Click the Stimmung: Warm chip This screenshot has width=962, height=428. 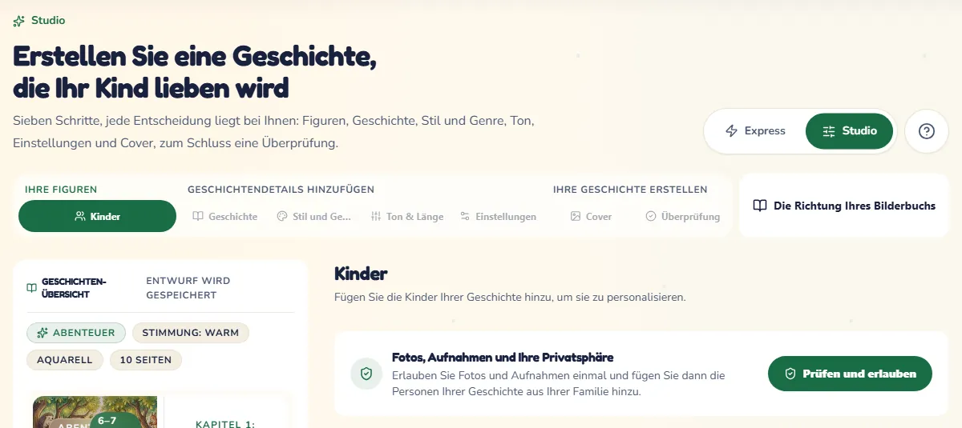tap(191, 333)
